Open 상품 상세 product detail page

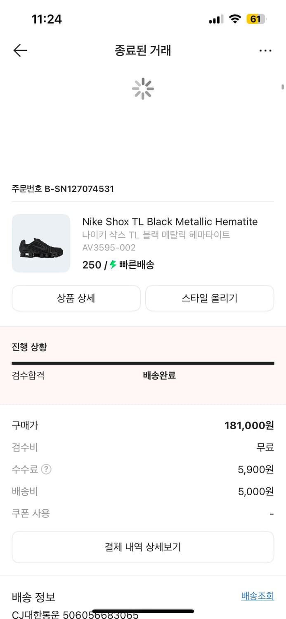click(x=76, y=298)
